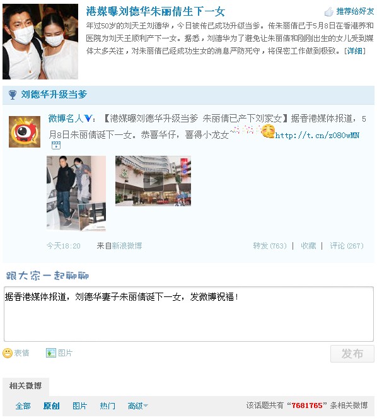Click the 图片 picture upload icon
The image size is (377, 420).
pos(51,353)
